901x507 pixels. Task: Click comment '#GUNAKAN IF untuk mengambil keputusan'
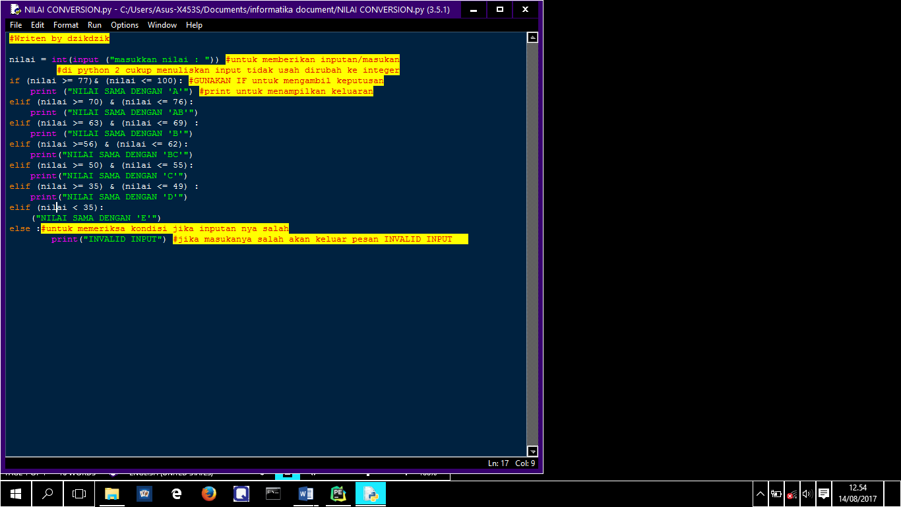pos(286,81)
